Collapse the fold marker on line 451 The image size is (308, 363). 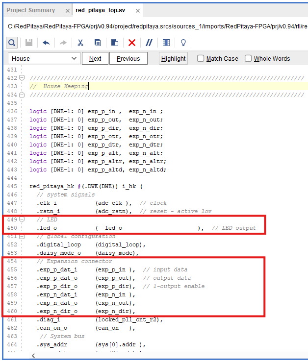coord(22,237)
